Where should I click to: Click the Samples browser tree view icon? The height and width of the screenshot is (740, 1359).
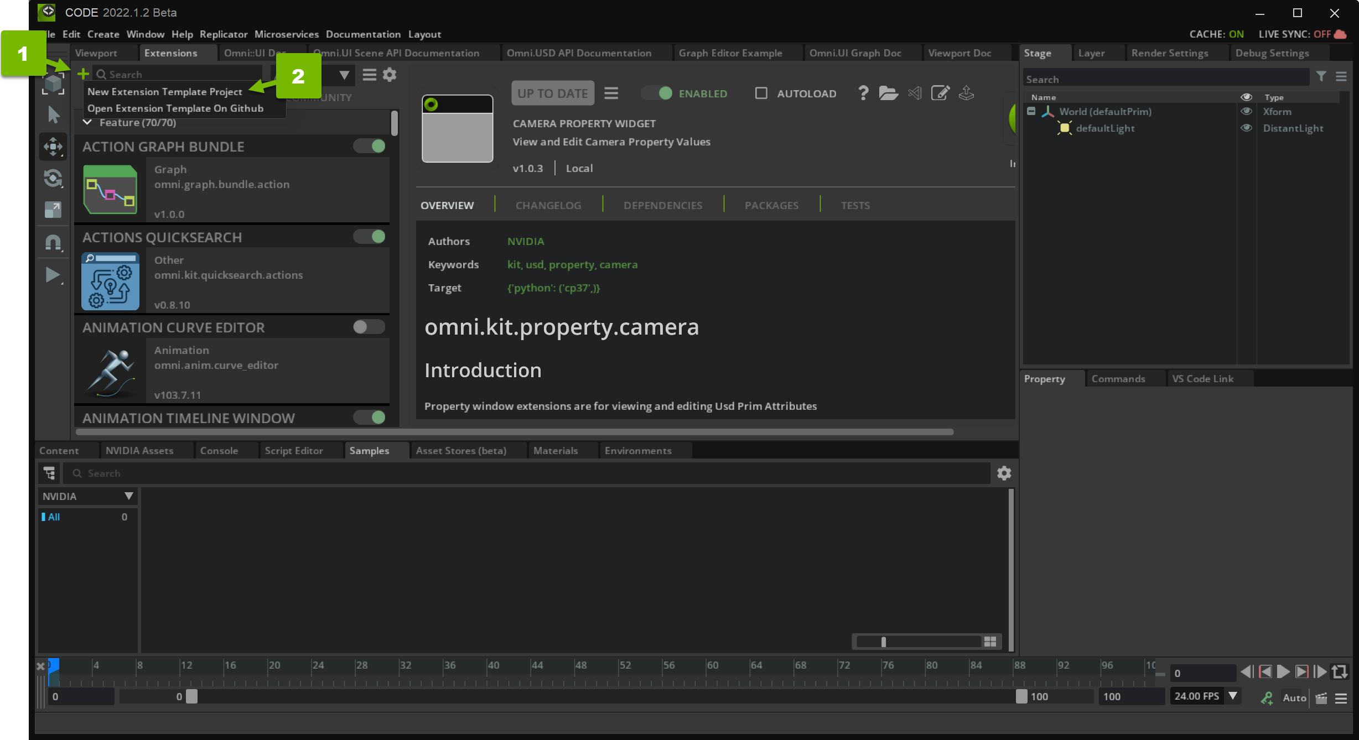click(49, 473)
